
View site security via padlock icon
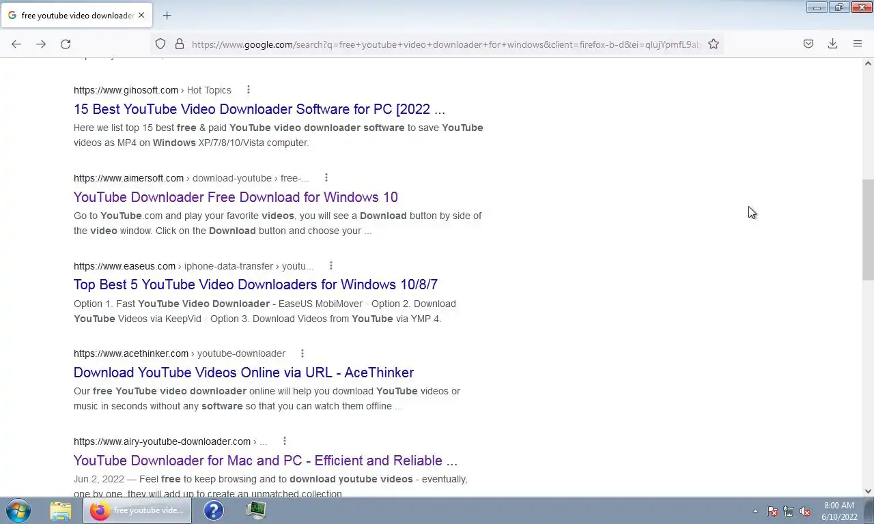(180, 44)
